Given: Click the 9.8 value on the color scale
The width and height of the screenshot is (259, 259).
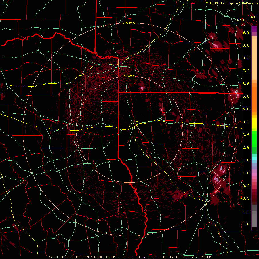Looking at the screenshot, I should click(x=246, y=32).
